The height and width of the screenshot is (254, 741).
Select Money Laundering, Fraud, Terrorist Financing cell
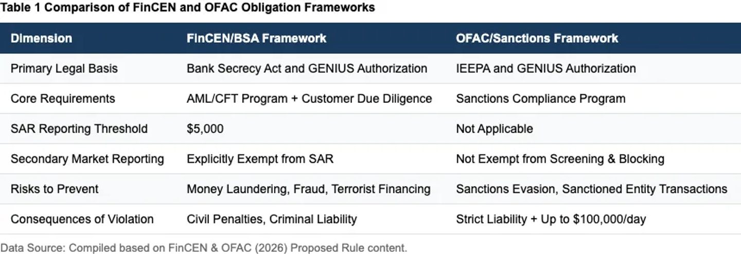(309, 189)
